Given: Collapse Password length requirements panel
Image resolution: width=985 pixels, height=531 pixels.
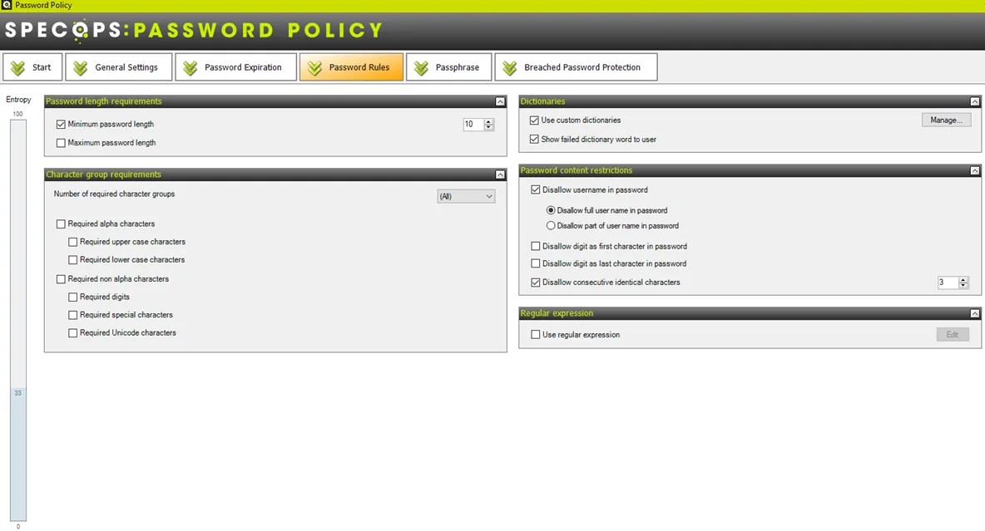Looking at the screenshot, I should (x=500, y=101).
